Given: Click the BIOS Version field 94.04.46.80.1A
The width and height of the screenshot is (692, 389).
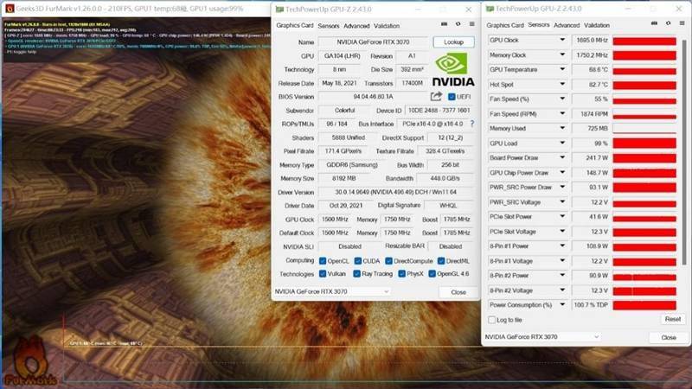Looking at the screenshot, I should pyautogui.click(x=373, y=97).
